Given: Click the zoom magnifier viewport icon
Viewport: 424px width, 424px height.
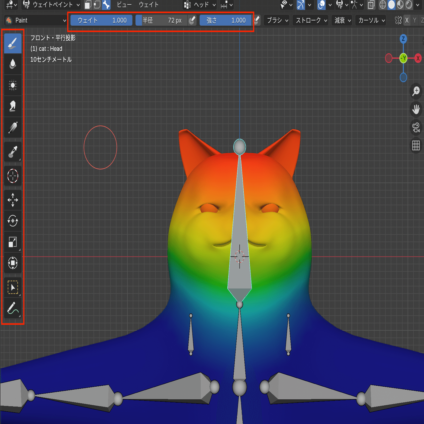Looking at the screenshot, I should click(x=416, y=91).
